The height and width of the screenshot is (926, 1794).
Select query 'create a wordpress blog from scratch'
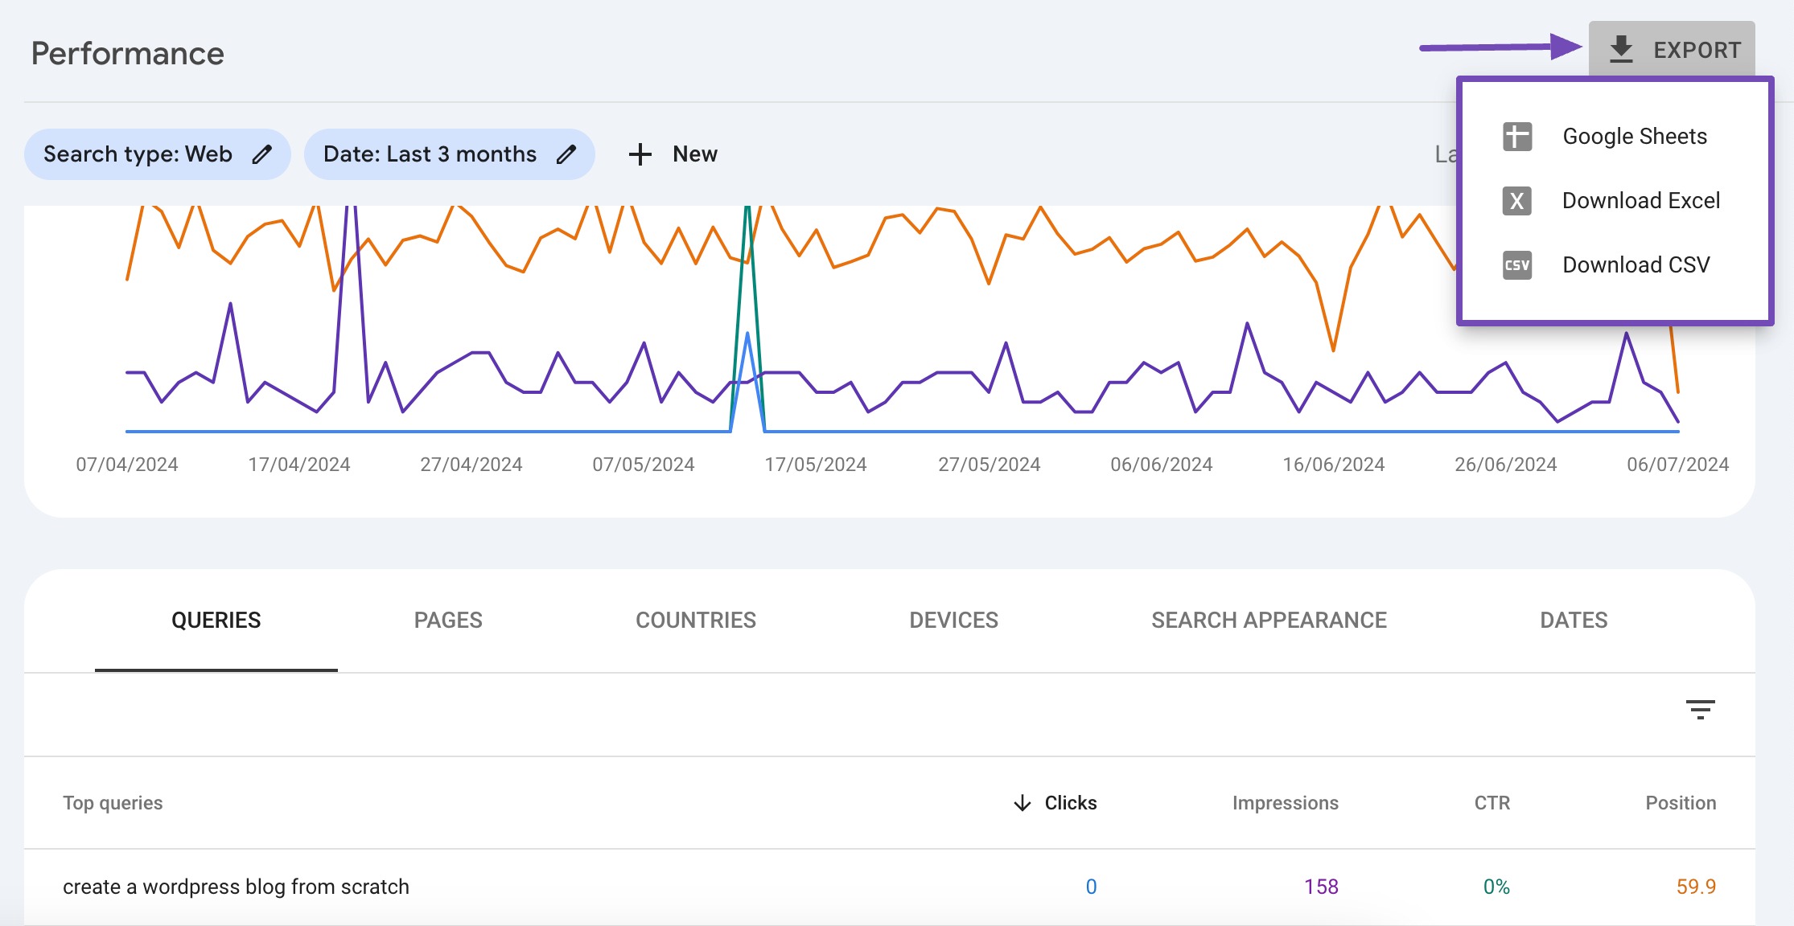click(237, 887)
